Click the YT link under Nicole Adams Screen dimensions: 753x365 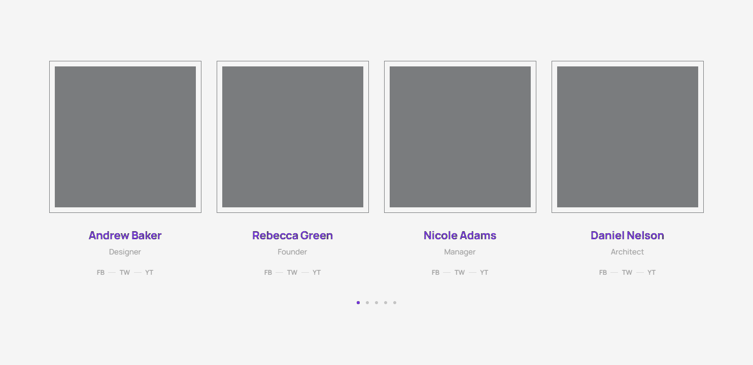point(484,273)
